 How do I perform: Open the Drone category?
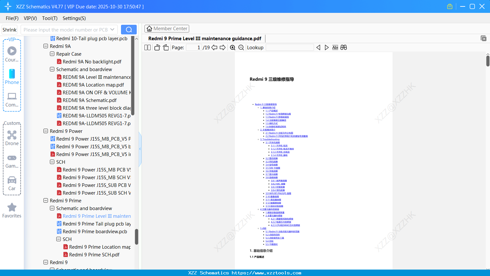(x=12, y=135)
